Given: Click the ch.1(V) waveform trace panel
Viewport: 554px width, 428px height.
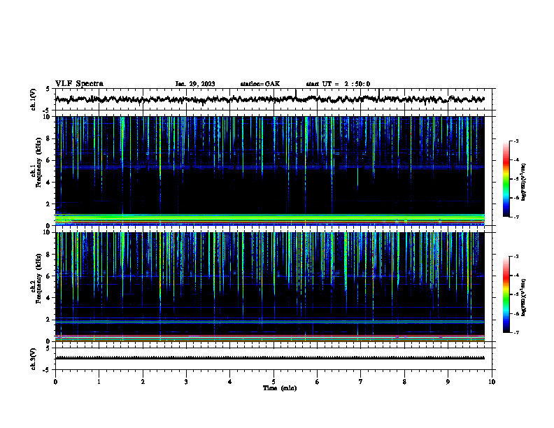Looking at the screenshot, I should [275, 99].
